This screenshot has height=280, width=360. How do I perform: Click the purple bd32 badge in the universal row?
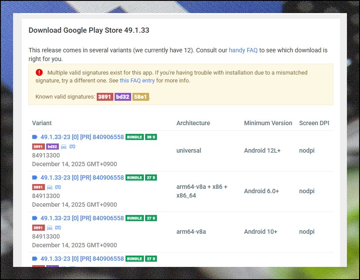[53, 147]
